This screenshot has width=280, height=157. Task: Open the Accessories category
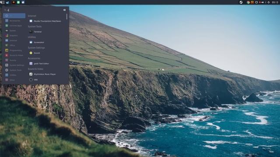pyautogui.click(x=14, y=20)
